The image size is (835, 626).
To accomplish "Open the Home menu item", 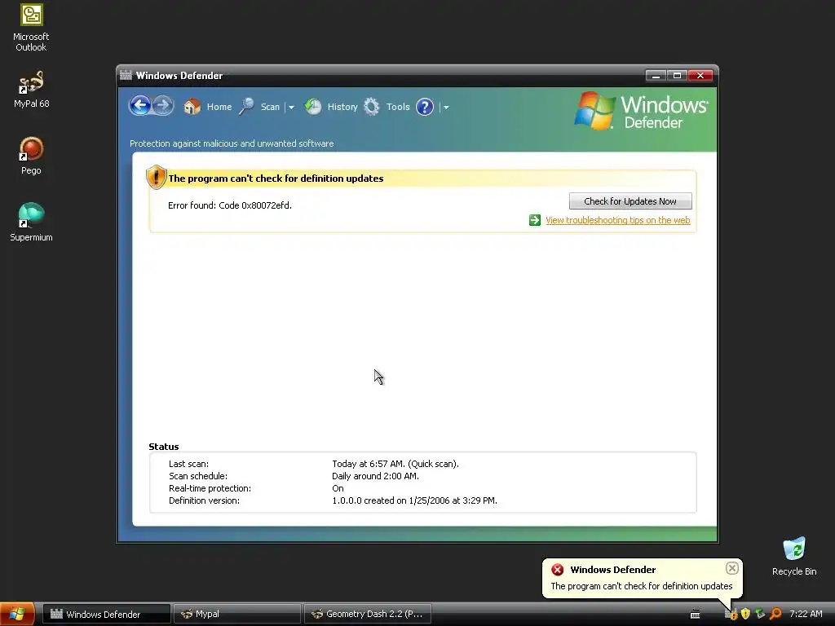I will click(x=219, y=107).
